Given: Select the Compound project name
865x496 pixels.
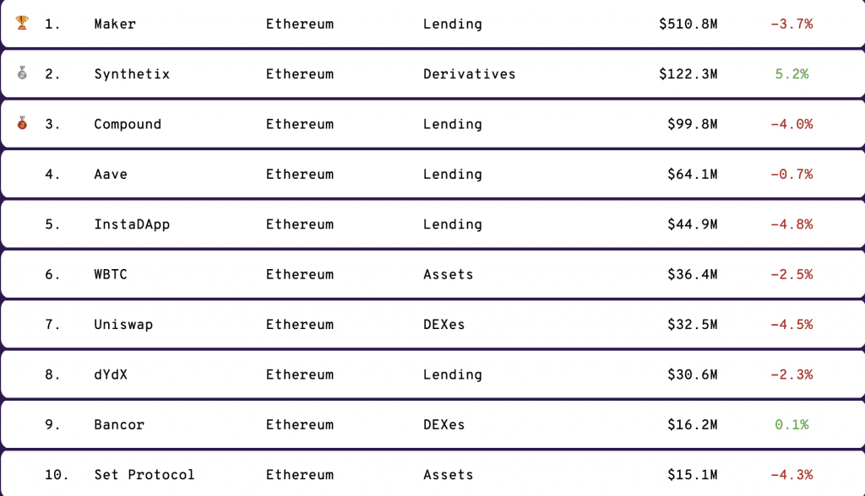Looking at the screenshot, I should (x=128, y=124).
